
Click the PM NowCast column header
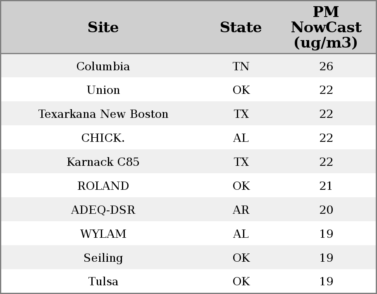click(x=326, y=27)
